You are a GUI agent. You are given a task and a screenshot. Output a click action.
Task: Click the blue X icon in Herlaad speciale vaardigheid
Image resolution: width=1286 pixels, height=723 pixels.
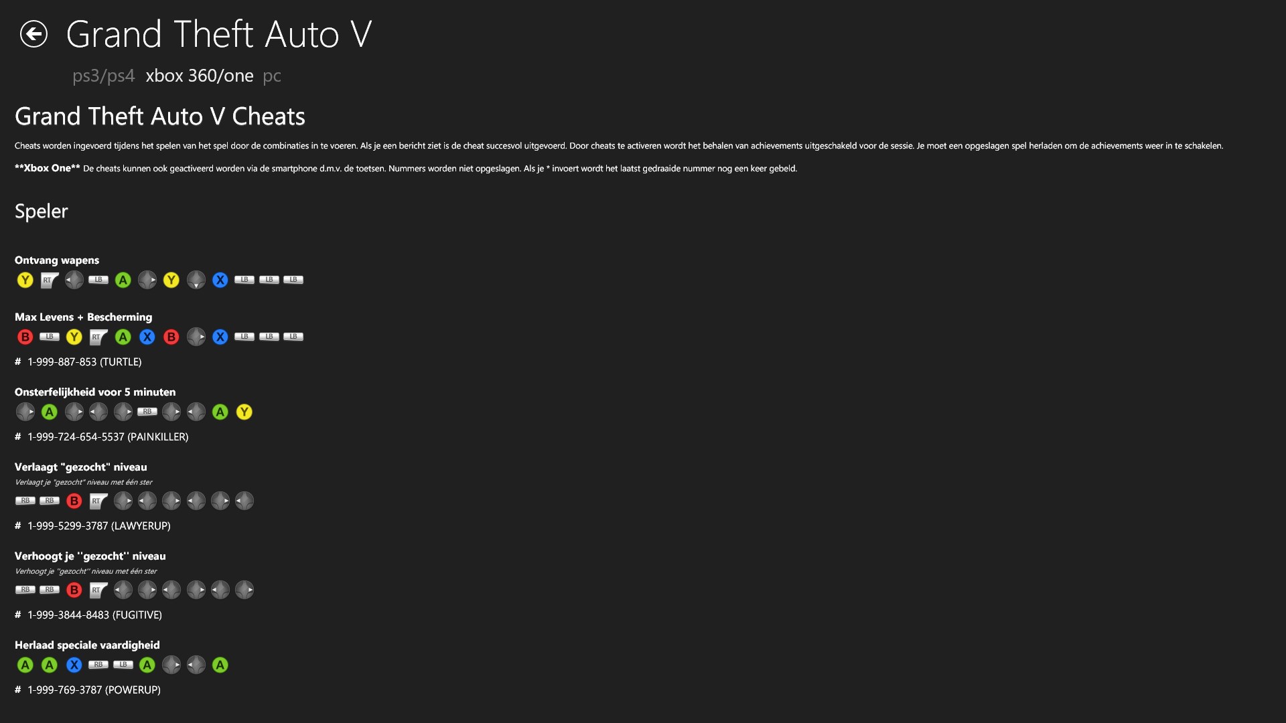74,665
